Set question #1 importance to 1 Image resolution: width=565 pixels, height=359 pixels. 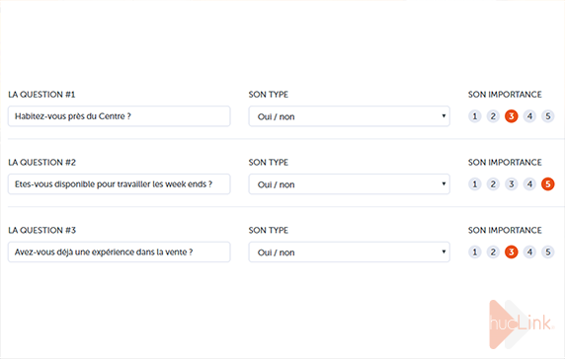point(474,116)
